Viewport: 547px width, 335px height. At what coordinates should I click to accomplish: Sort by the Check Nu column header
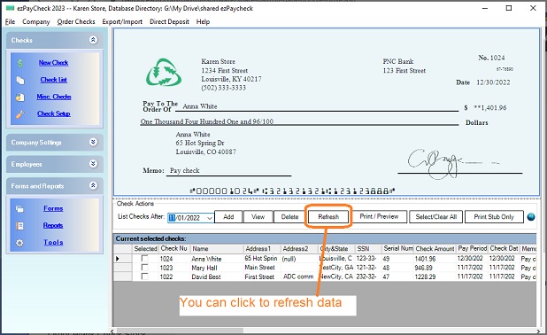173,249
